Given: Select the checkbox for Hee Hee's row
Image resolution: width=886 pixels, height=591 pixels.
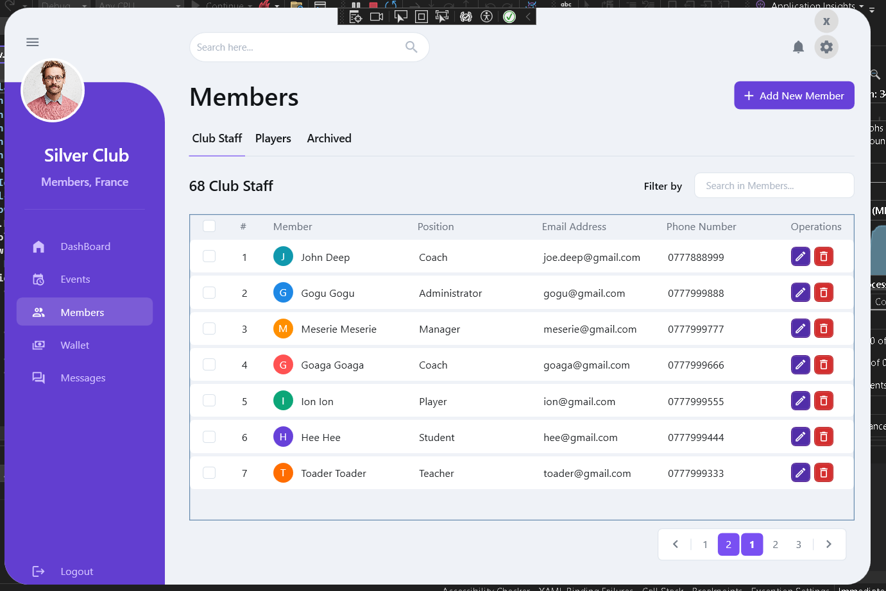Looking at the screenshot, I should pos(209,437).
